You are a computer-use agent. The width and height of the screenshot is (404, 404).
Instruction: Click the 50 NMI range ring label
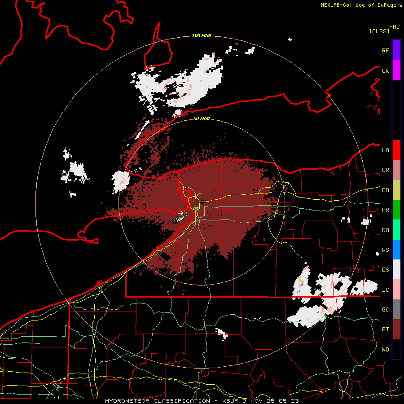202,119
